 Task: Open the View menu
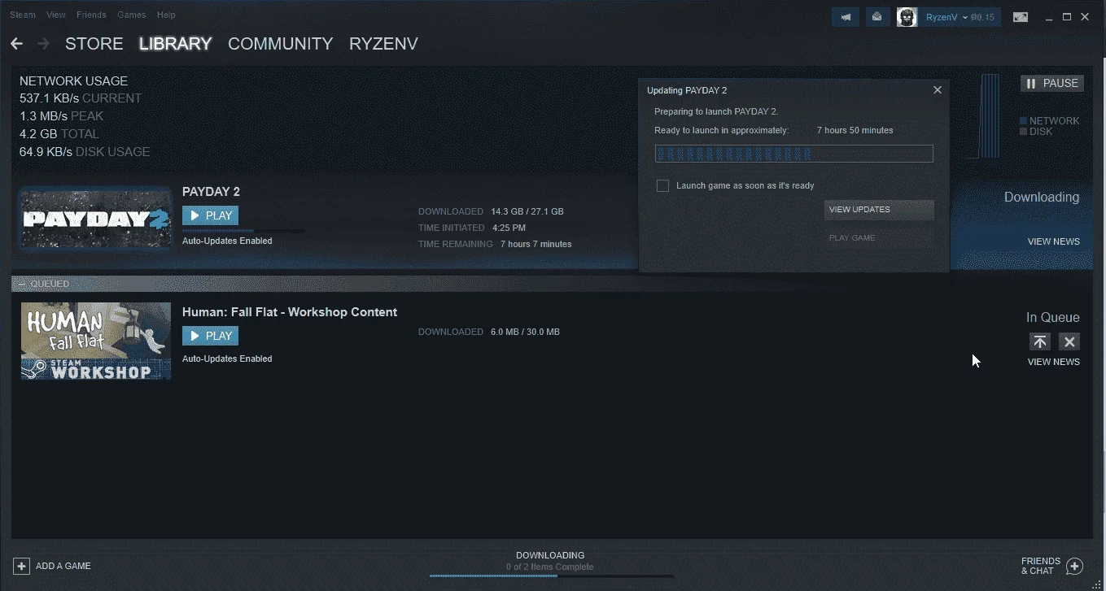pos(56,15)
